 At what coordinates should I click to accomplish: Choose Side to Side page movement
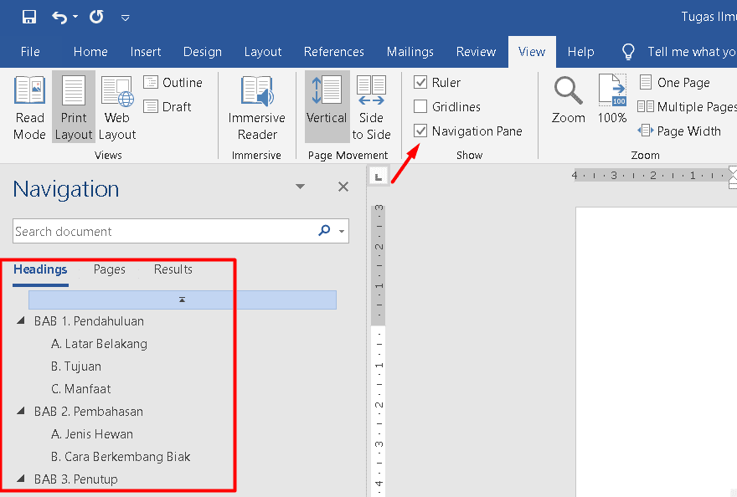[371, 109]
